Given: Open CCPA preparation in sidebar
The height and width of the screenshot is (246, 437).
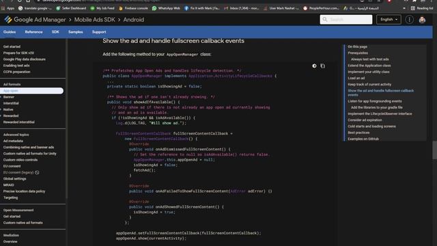Looking at the screenshot, I should [x=16, y=72].
